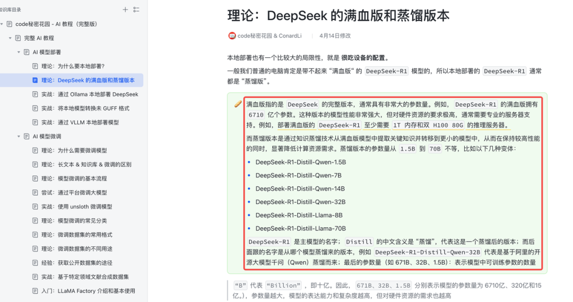Click the 4月14日修改 modification date

[x=335, y=35]
